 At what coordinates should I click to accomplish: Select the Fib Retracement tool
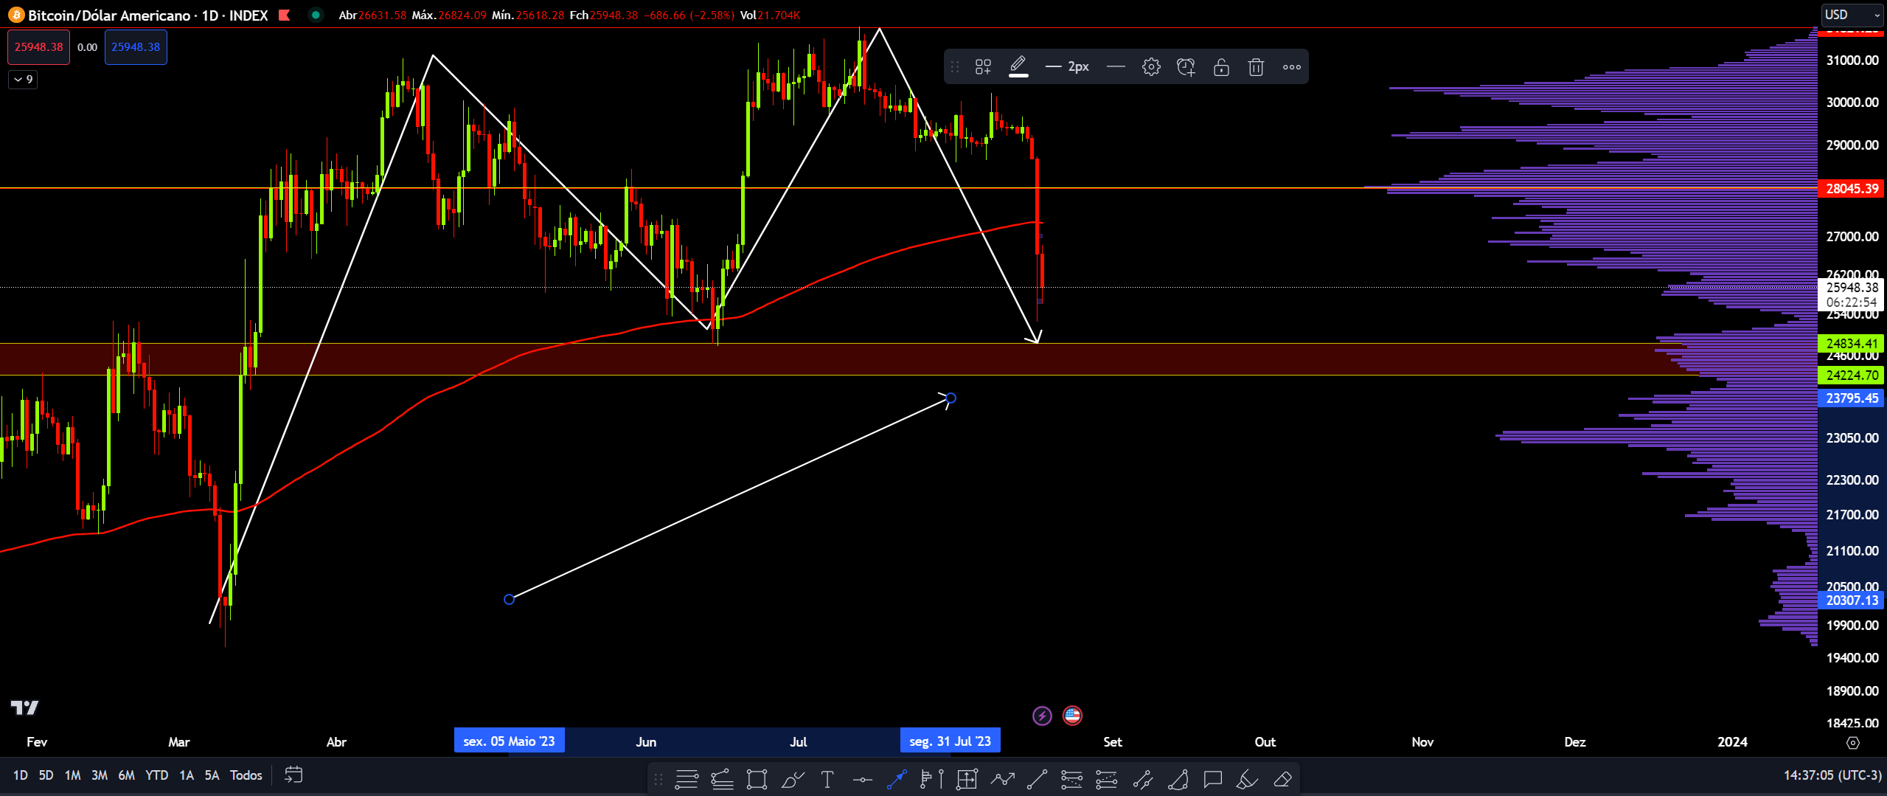pos(1071,779)
